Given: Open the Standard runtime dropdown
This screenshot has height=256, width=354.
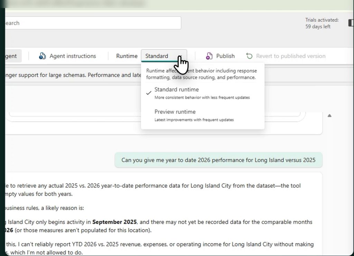Looking at the screenshot, I should (164, 56).
